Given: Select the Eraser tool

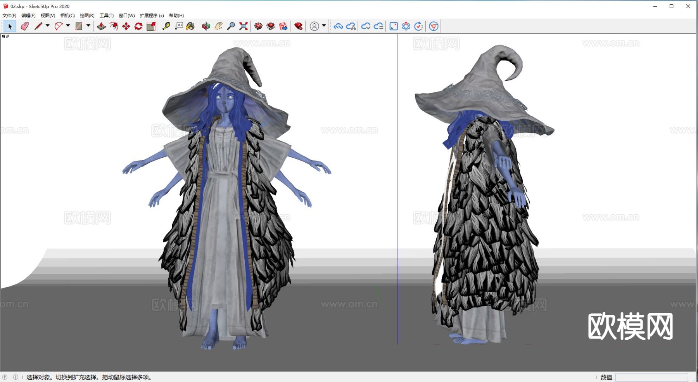Looking at the screenshot, I should click(x=25, y=26).
